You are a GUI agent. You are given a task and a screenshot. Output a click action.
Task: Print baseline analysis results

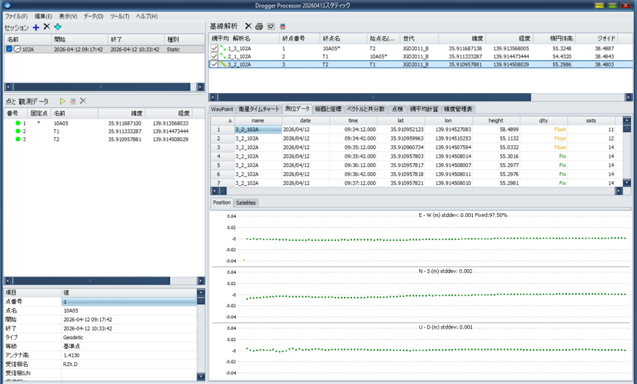click(x=259, y=26)
